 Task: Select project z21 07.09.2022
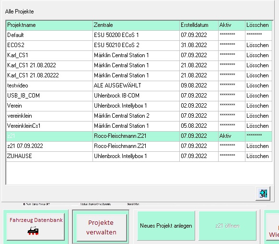[49, 146]
